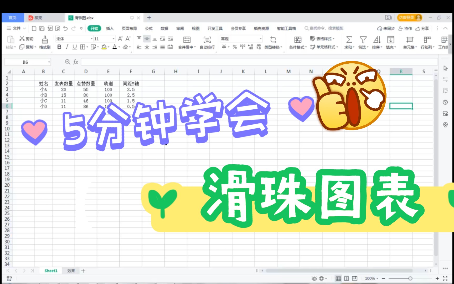This screenshot has width=454, height=284.
Task: Expand the fill color dropdown arrow
Action: coord(109,47)
